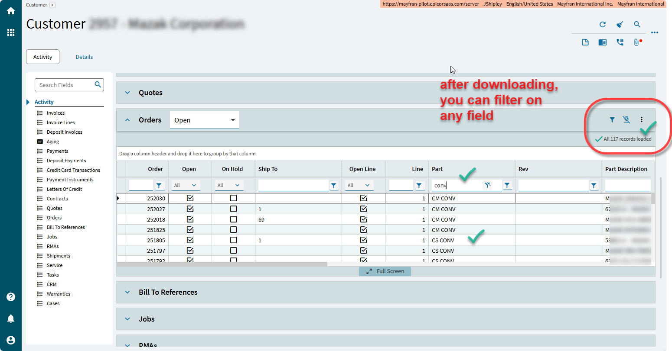This screenshot has width=672, height=351.
Task: Toggle the side panel layout icon
Action: click(603, 42)
